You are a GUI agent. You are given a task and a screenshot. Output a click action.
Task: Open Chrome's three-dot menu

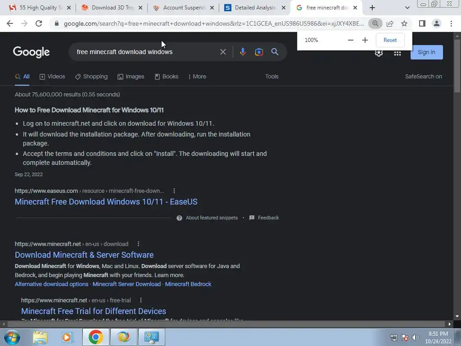pyautogui.click(x=451, y=23)
